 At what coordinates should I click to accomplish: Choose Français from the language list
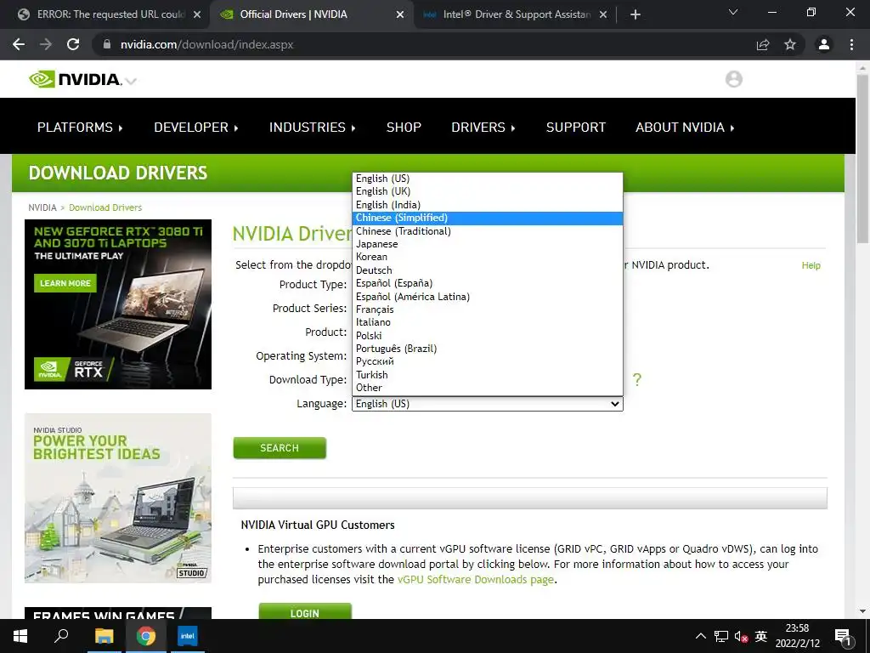(487, 309)
